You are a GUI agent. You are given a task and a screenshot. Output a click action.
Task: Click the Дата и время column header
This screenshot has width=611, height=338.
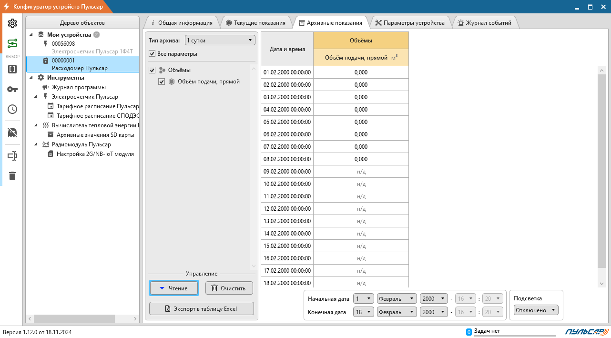point(287,49)
